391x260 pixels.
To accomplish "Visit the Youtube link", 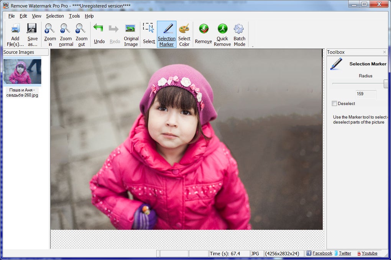I will pos(369,253).
